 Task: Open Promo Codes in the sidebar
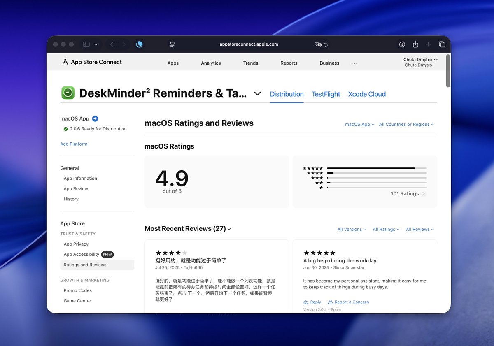77,290
